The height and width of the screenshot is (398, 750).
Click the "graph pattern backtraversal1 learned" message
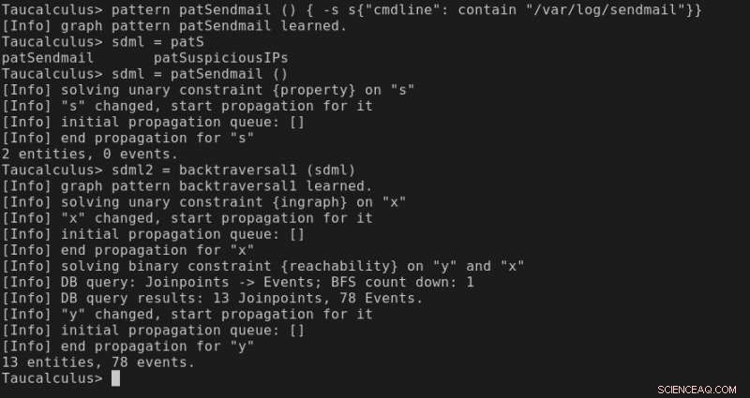point(217,185)
